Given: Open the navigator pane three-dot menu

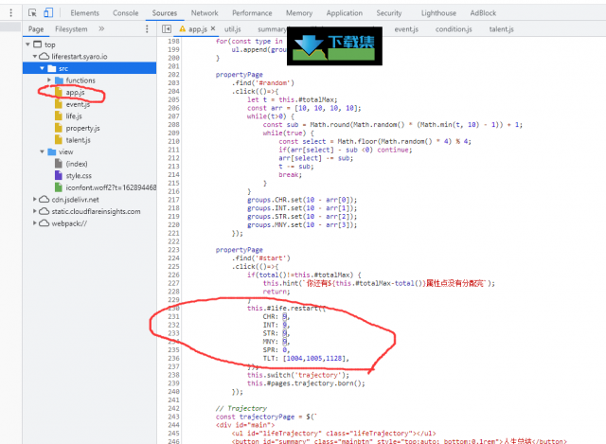Looking at the screenshot, I should 147,29.
